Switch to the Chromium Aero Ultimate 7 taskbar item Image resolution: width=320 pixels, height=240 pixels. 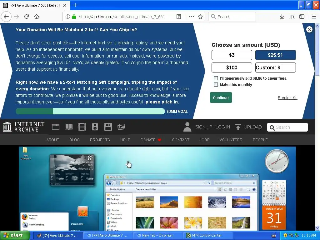(x=108, y=235)
